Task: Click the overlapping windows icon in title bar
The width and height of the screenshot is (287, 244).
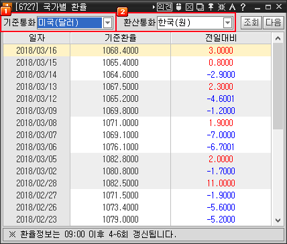Action: (x=200, y=7)
